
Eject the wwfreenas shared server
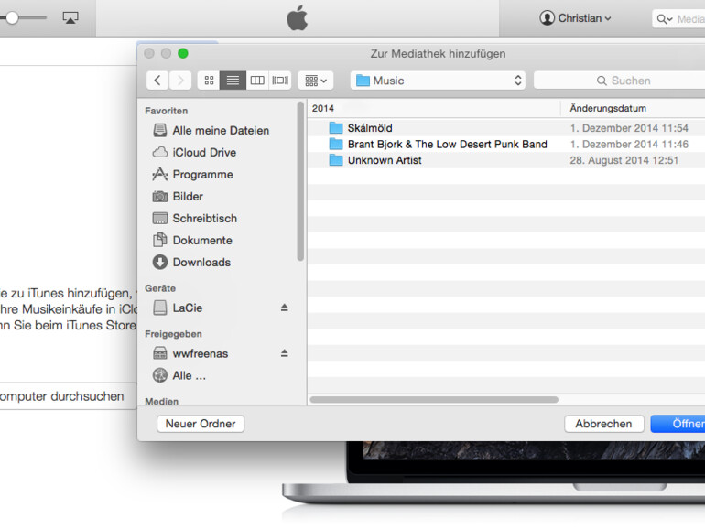coord(284,353)
